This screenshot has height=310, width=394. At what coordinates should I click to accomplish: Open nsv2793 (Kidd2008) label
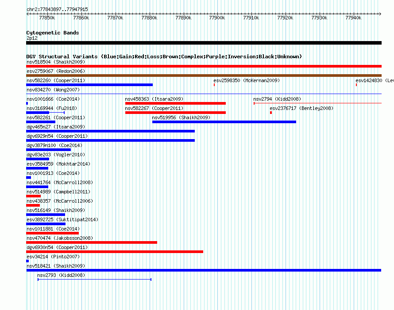61,275
